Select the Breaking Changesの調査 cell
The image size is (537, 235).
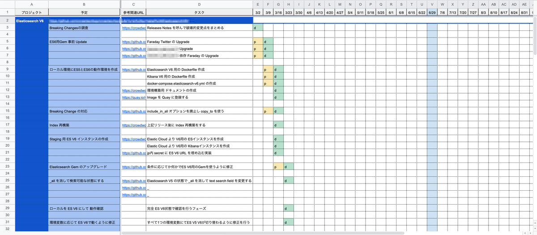(84, 28)
